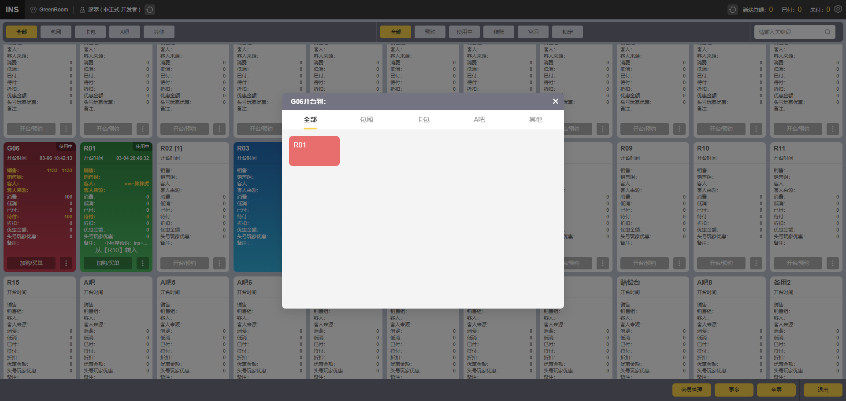Close the G06 merge dialog

coord(556,101)
